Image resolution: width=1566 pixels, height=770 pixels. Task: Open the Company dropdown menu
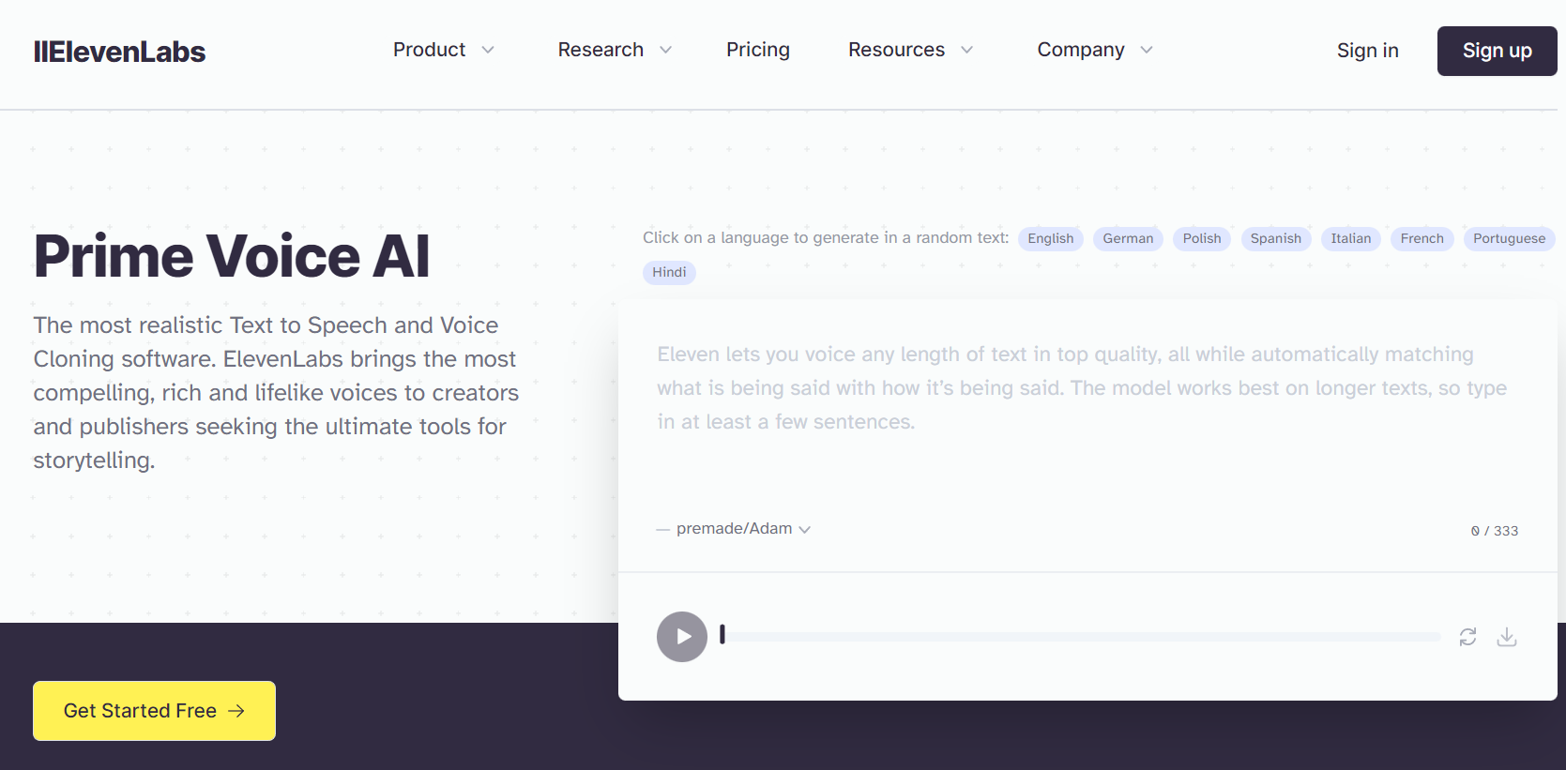[1094, 50]
